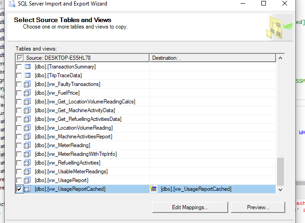This screenshot has width=305, height=223.
Task: Click view icon beside vw_Get_RefuellingActivitiesData
Action: [x=27, y=119]
